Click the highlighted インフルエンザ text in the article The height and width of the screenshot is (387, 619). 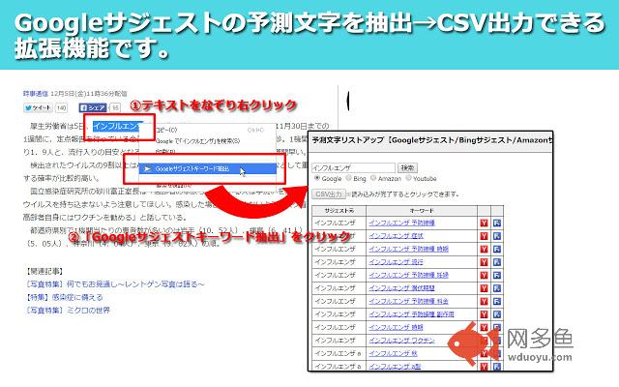[117, 126]
